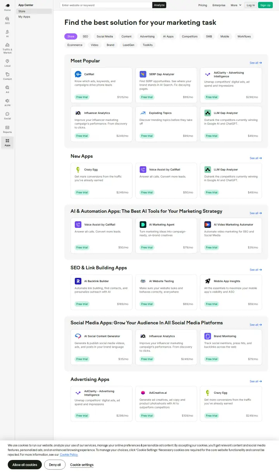Open the Reports sidebar section
Viewport: 279px width, 472px height.
tap(7, 129)
